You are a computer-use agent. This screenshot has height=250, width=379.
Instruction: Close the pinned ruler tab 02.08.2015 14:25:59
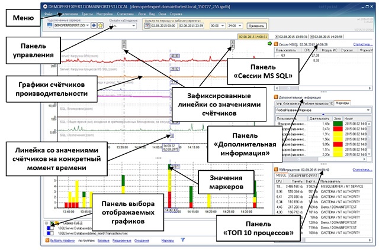[312, 37]
